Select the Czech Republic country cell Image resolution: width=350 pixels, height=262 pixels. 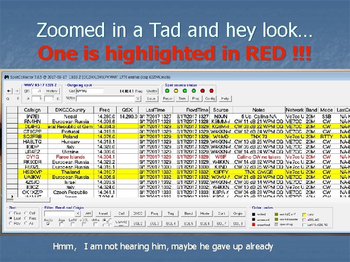coord(70,192)
